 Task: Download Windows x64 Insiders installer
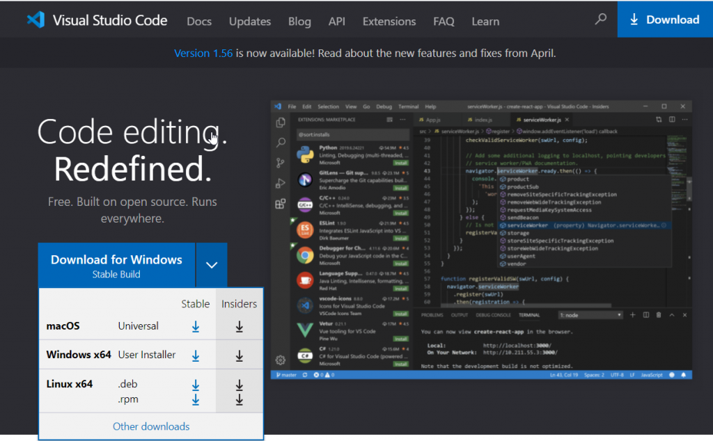point(240,356)
